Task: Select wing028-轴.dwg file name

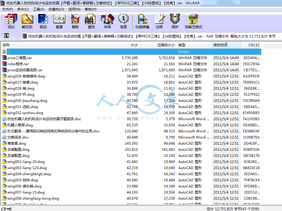Action: (x=21, y=88)
